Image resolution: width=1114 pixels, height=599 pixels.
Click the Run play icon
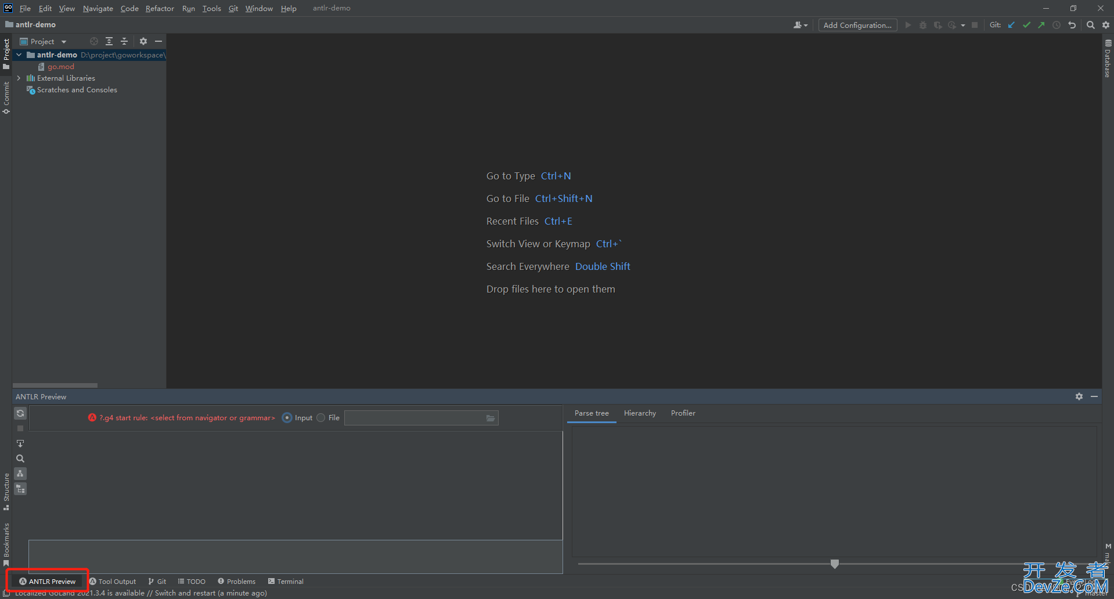(908, 25)
